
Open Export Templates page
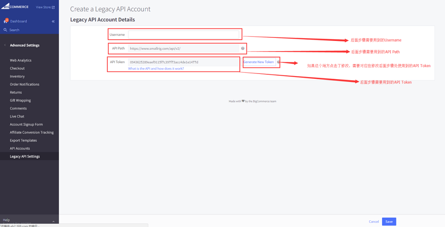[x=23, y=141]
